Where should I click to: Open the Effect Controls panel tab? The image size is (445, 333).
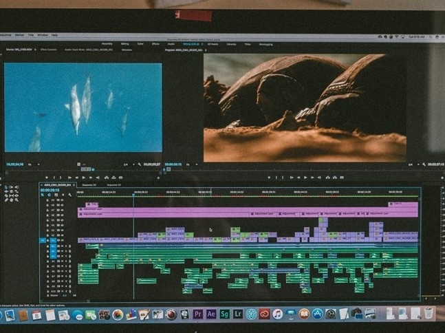coord(47,50)
